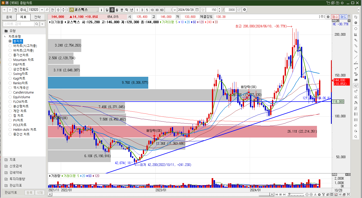Switch to the 지표 tab

click(23, 17)
